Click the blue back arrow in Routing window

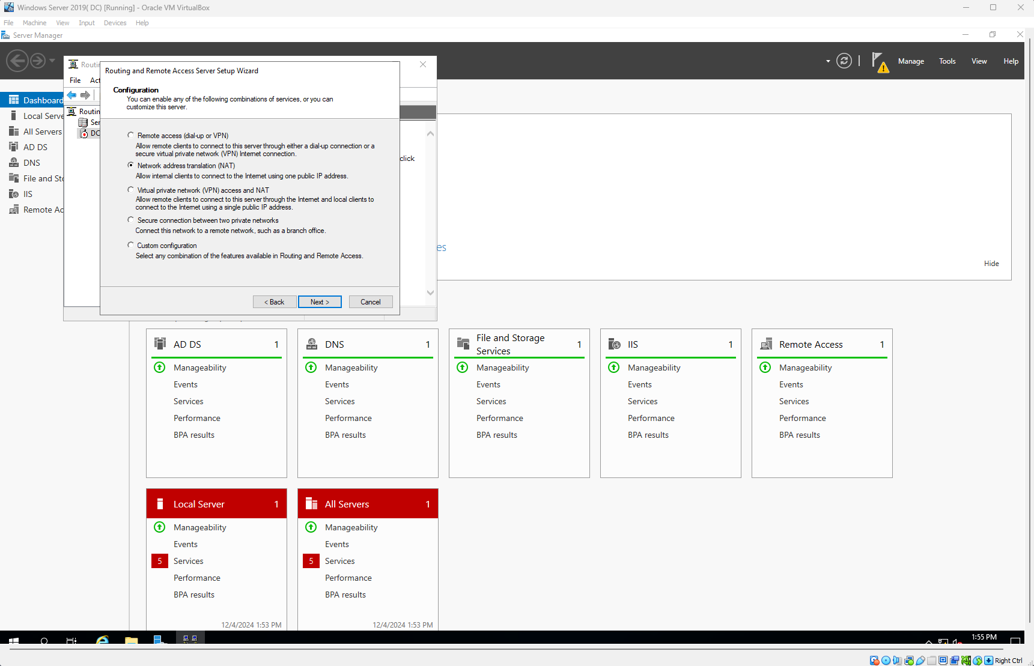click(x=72, y=95)
